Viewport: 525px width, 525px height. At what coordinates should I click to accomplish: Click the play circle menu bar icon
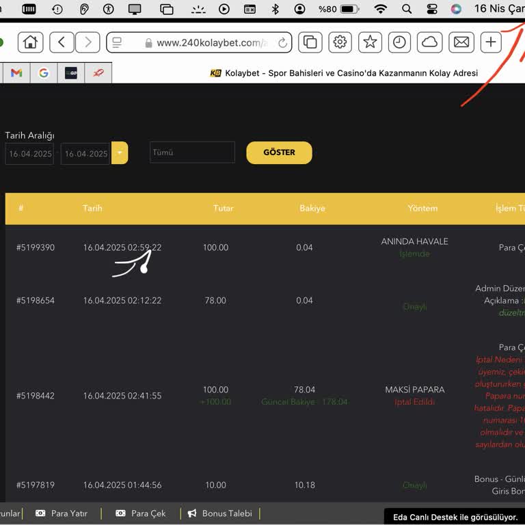(x=224, y=9)
